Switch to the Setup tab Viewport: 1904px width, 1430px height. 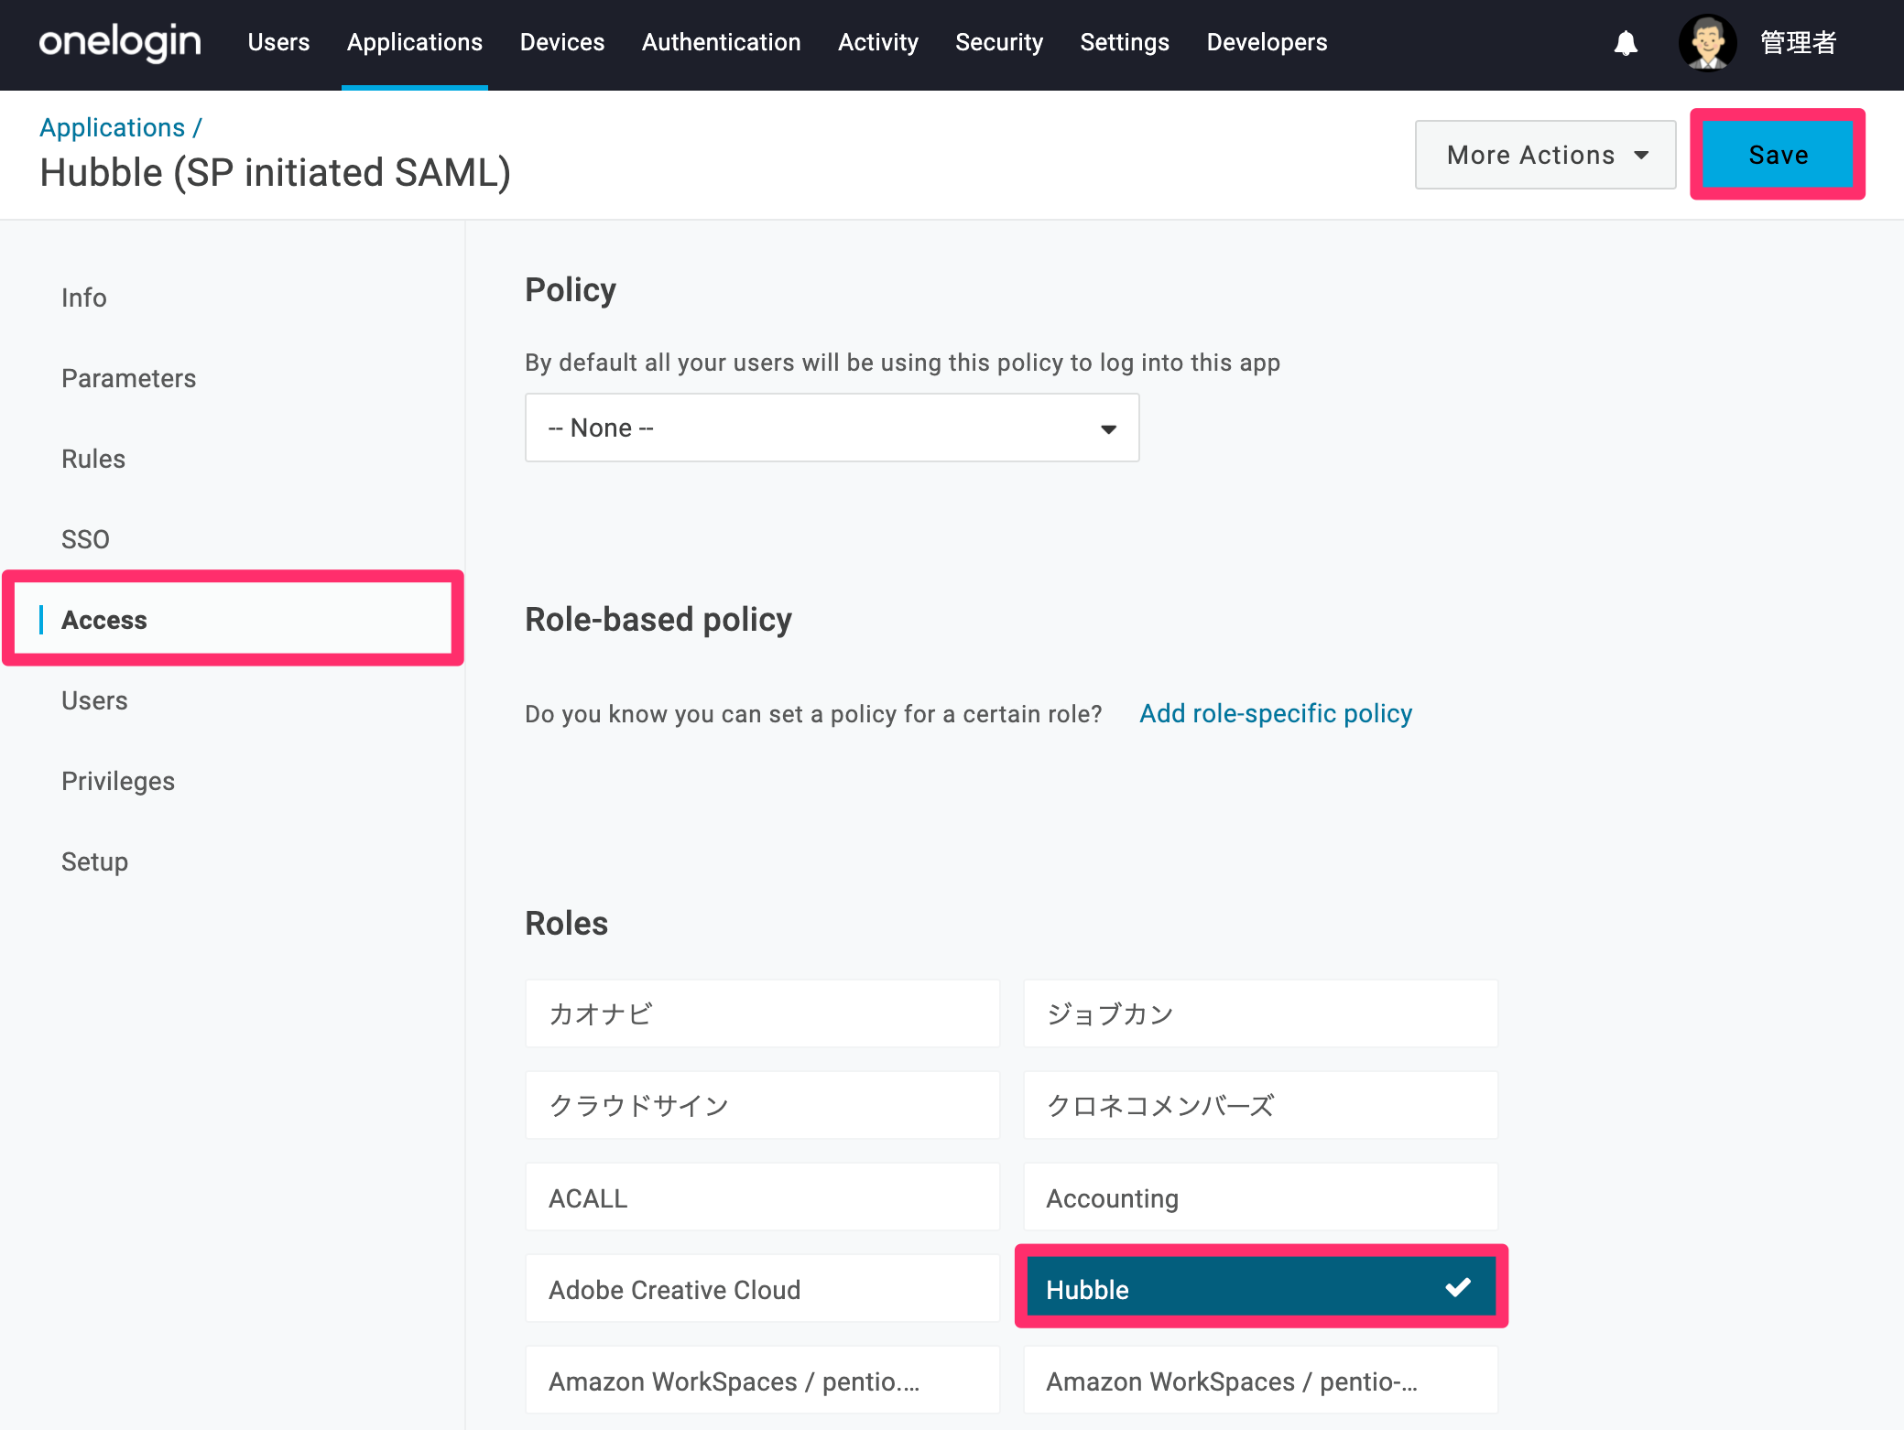tap(94, 861)
